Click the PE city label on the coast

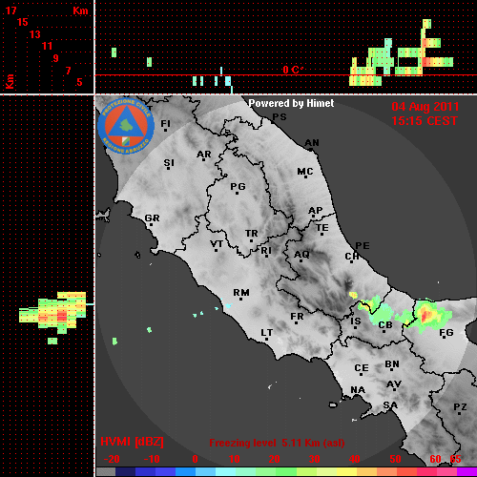pos(363,246)
